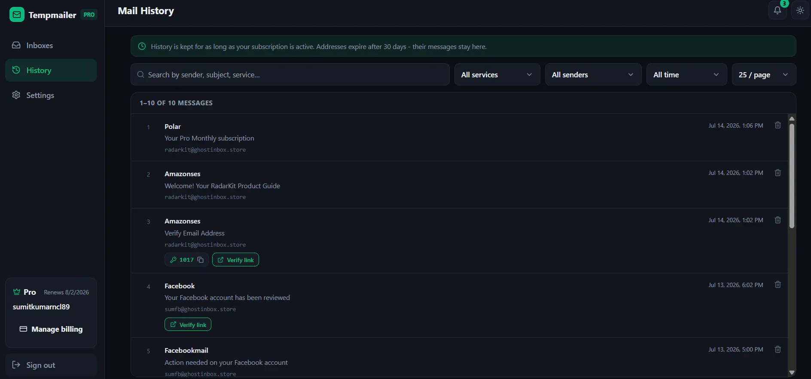
Task: Click the Manage billing button
Action: click(x=51, y=329)
